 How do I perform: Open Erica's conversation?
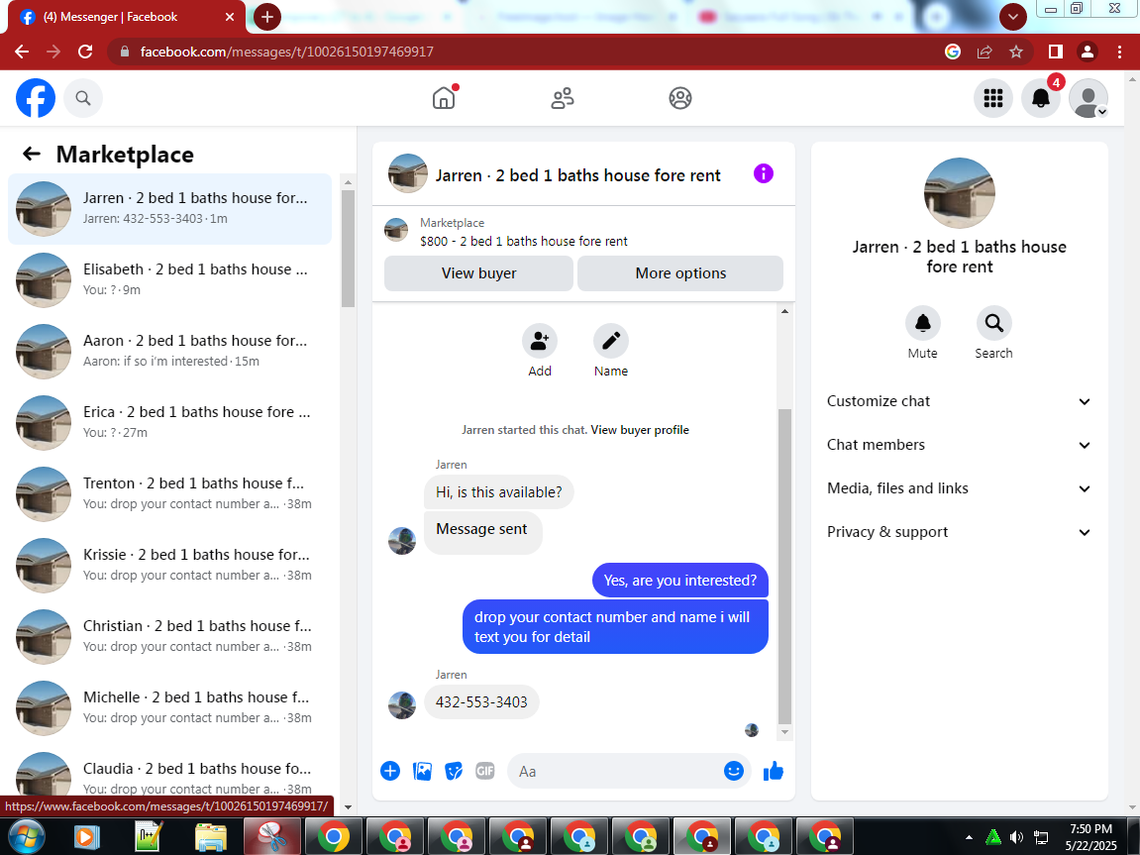[169, 422]
